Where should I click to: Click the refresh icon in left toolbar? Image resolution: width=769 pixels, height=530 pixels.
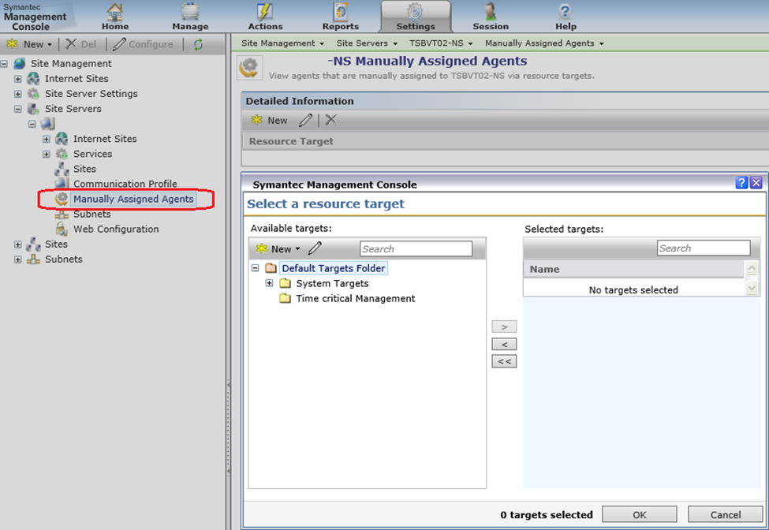pyautogui.click(x=198, y=44)
